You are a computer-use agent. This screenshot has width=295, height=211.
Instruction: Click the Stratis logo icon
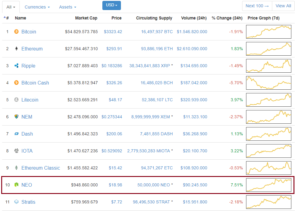click(x=16, y=202)
